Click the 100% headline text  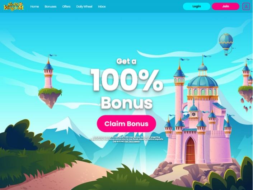click(x=127, y=80)
